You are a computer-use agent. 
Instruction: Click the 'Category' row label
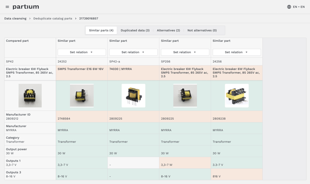[13, 137]
